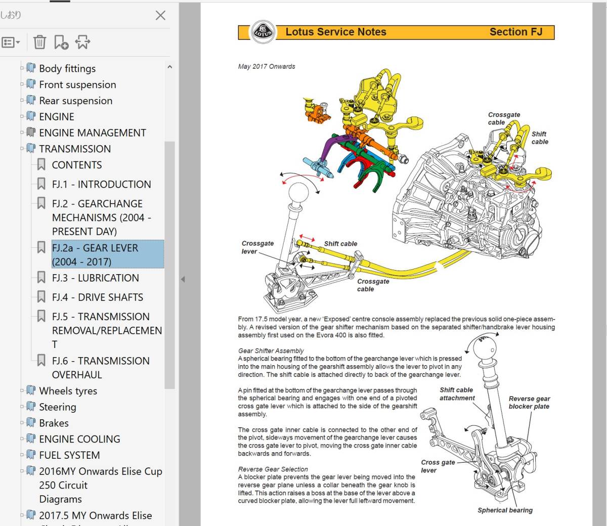Expand the ENGINE COOLING bookmark
This screenshot has height=526, width=607.
tap(22, 439)
